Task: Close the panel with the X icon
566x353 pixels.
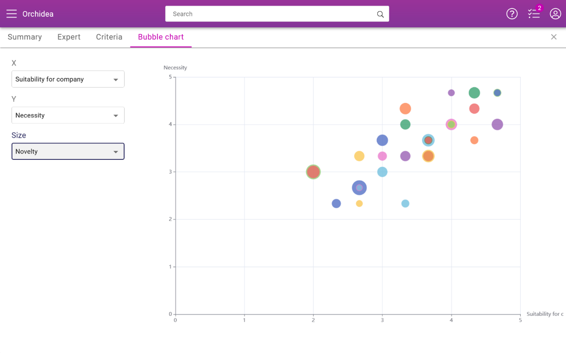Action: [553, 37]
